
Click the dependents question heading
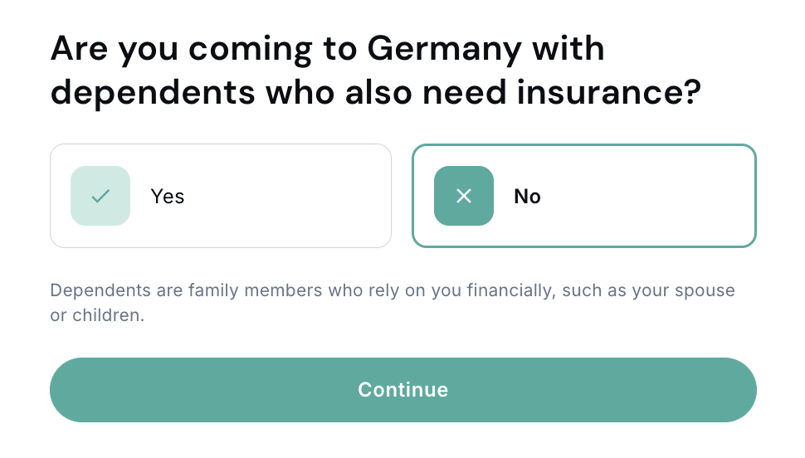pos(376,71)
